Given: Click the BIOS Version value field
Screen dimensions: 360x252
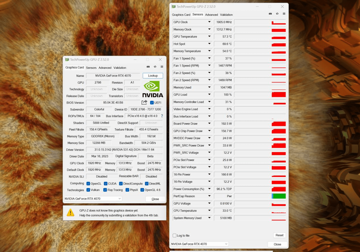Looking at the screenshot, I should pyautogui.click(x=113, y=103).
